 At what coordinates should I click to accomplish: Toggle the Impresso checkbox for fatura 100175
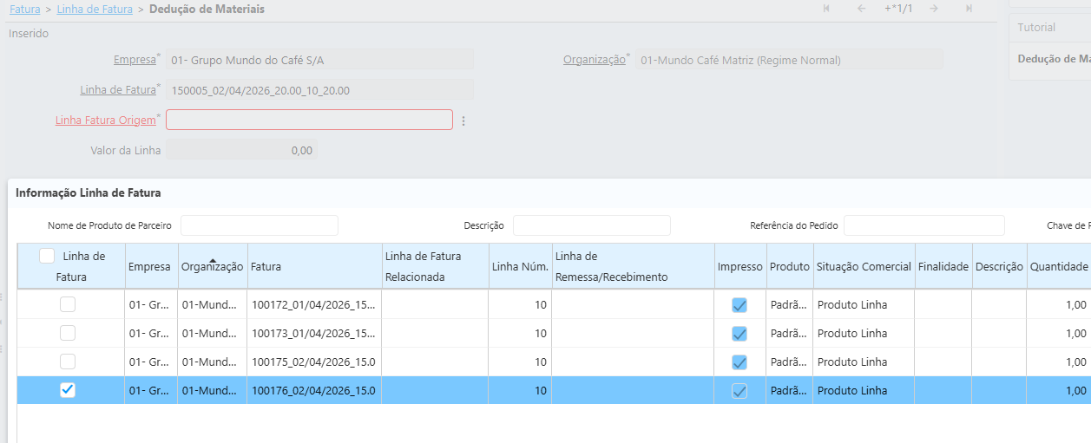click(739, 362)
